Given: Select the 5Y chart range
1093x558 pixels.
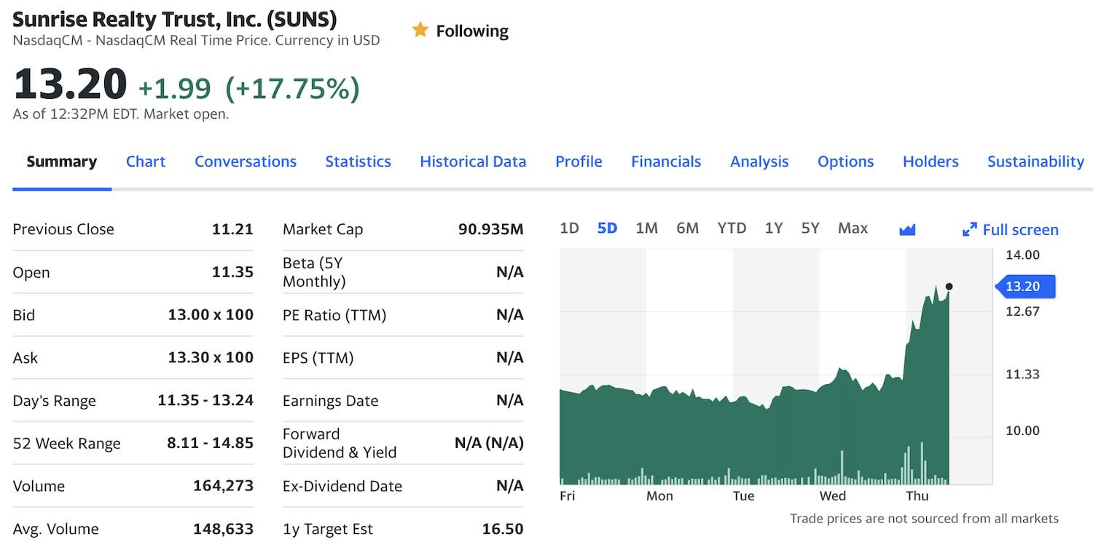Looking at the screenshot, I should point(810,228).
